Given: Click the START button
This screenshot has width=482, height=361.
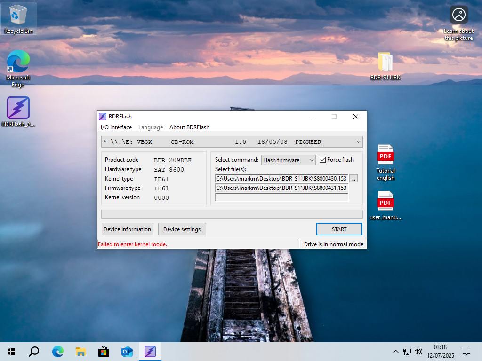Looking at the screenshot, I should click(339, 229).
